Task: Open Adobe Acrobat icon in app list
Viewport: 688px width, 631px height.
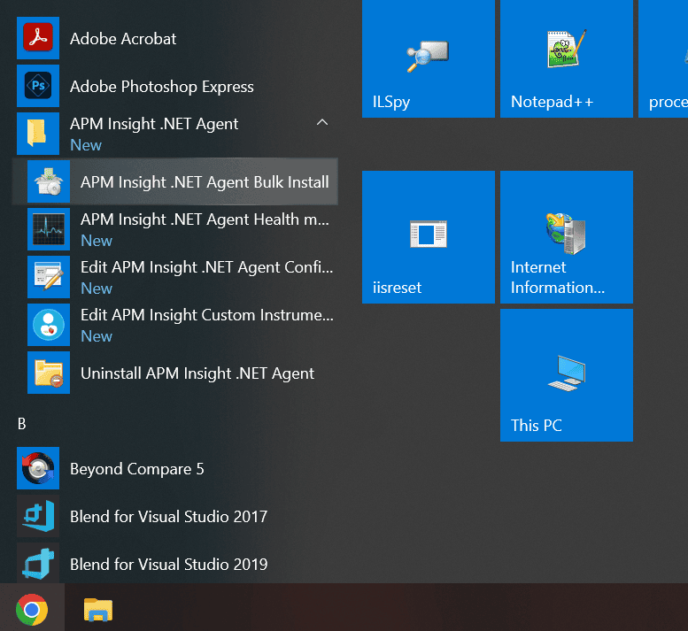Action: point(38,38)
